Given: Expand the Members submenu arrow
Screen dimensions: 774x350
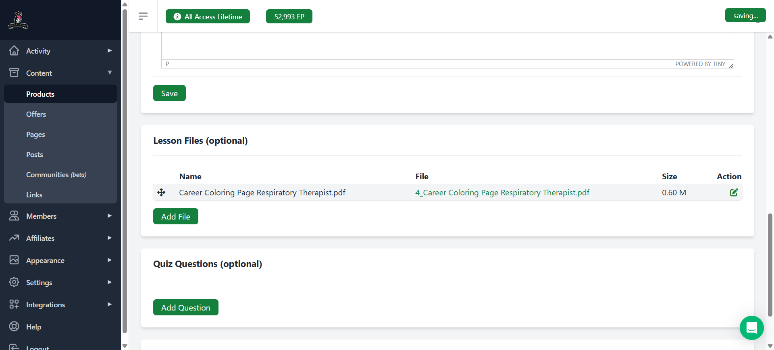Looking at the screenshot, I should click(109, 216).
